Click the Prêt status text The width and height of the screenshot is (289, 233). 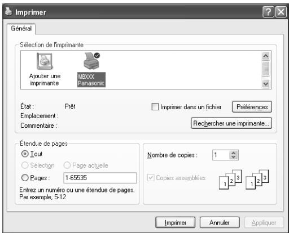tap(70, 106)
